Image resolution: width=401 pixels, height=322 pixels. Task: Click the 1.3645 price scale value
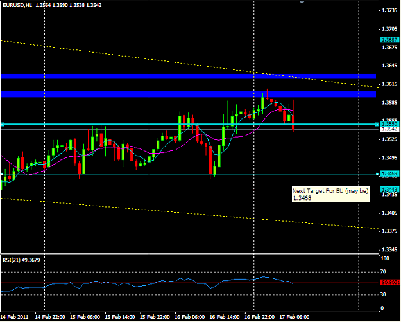[389, 66]
